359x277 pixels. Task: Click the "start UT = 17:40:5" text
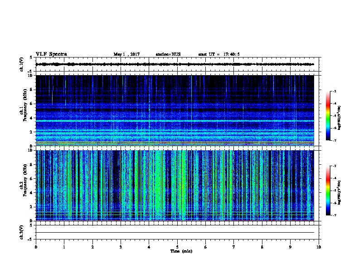219,54
